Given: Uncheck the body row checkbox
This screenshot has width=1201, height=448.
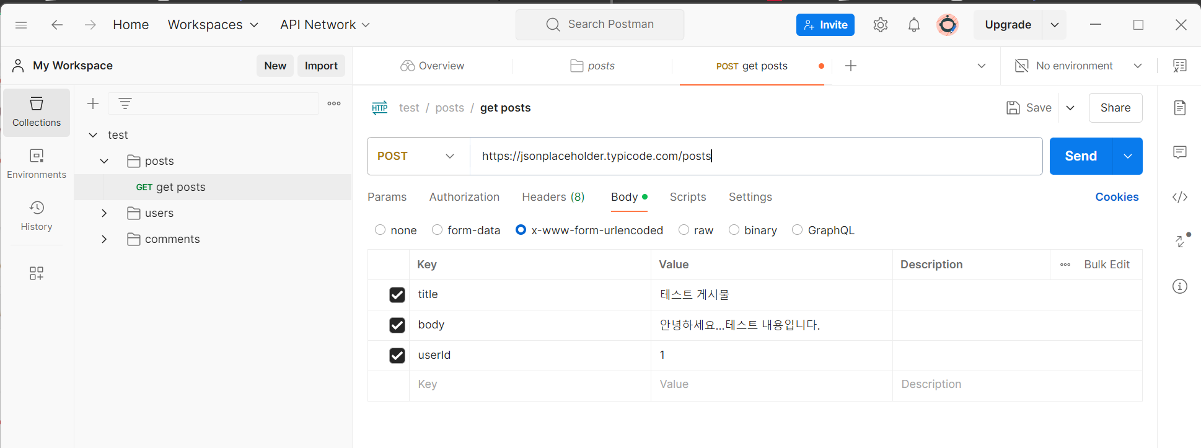Looking at the screenshot, I should (x=397, y=325).
